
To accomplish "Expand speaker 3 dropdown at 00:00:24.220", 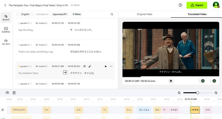I will tap(25, 45).
